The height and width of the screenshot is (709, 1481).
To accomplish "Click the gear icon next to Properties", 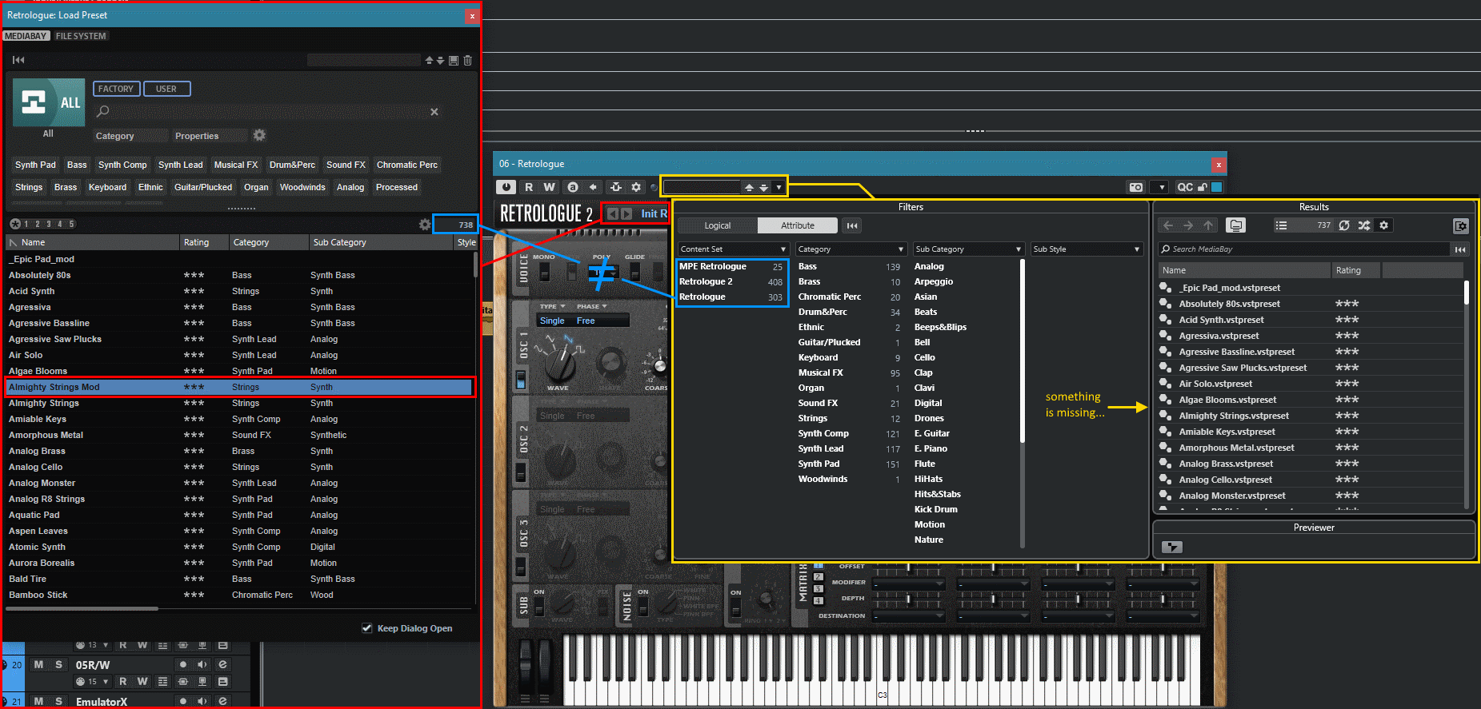I will 259,136.
